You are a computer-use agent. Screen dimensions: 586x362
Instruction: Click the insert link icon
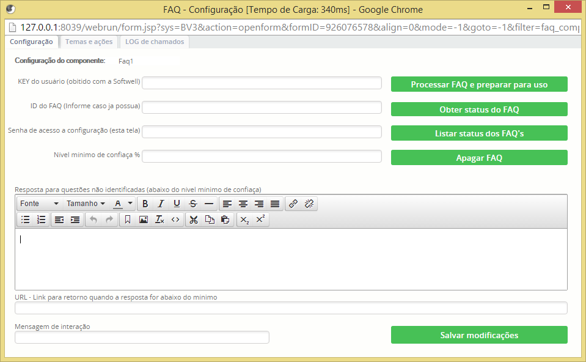click(x=293, y=204)
